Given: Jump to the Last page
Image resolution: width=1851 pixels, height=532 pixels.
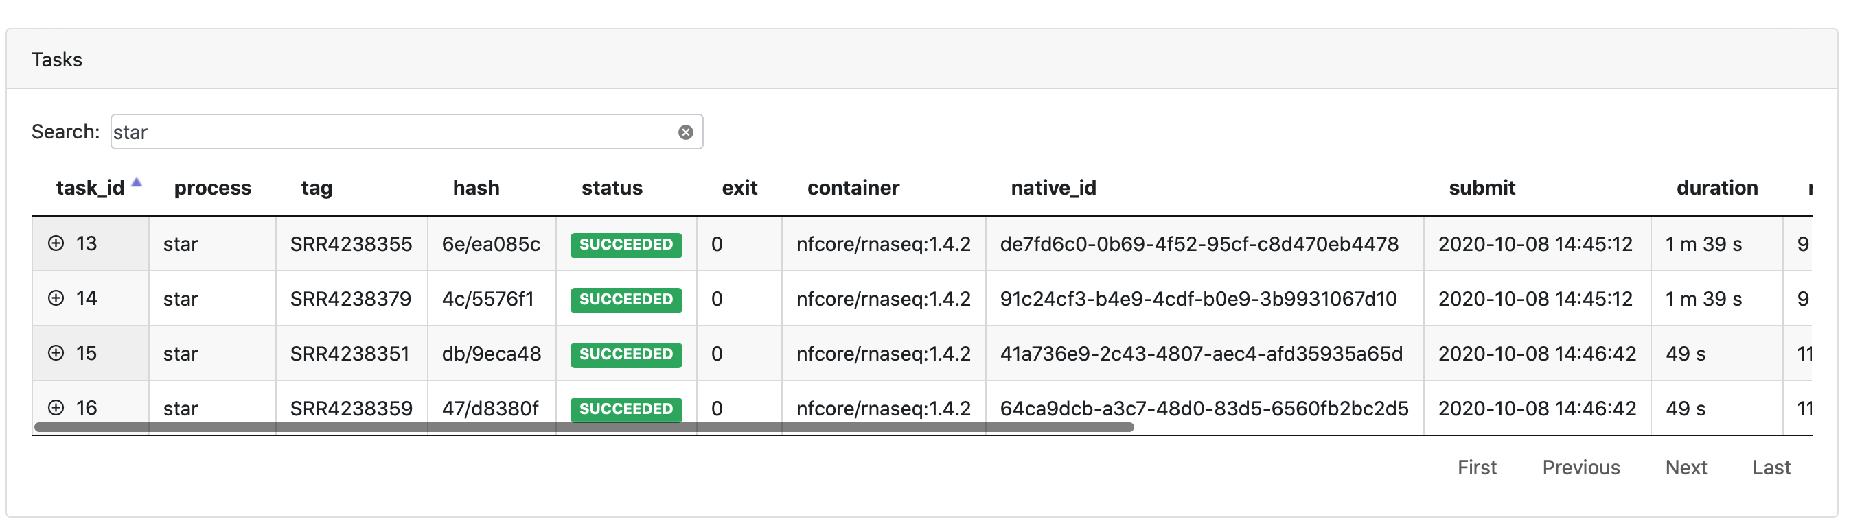Looking at the screenshot, I should [1771, 468].
